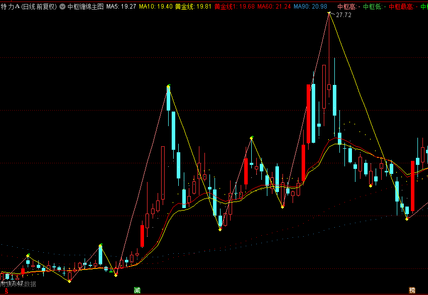This screenshot has width=428, height=295.
Task: Click the 中枢缠绵主图 indicator name
Action: (86, 7)
